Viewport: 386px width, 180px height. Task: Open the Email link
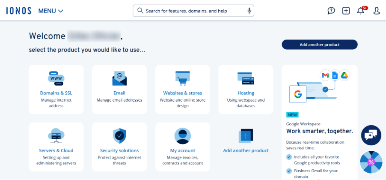pyautogui.click(x=119, y=93)
